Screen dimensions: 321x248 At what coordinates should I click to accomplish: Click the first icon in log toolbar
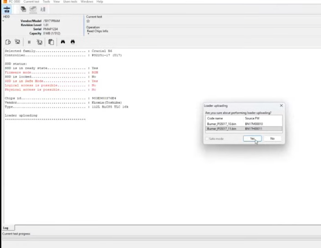click(x=8, y=42)
